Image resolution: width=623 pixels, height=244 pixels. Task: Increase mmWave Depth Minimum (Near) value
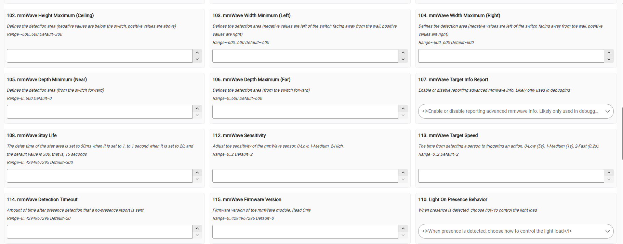point(197,108)
